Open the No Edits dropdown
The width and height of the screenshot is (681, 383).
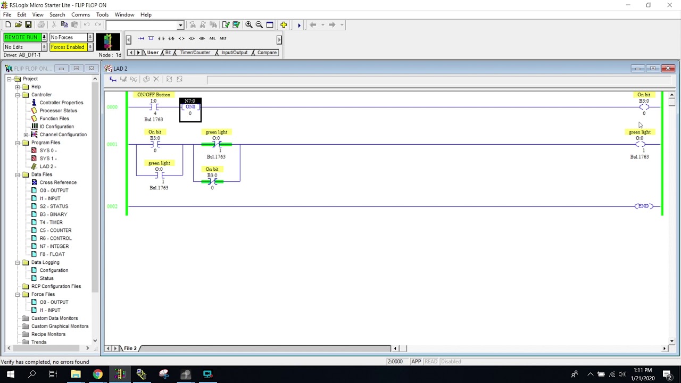point(44,47)
